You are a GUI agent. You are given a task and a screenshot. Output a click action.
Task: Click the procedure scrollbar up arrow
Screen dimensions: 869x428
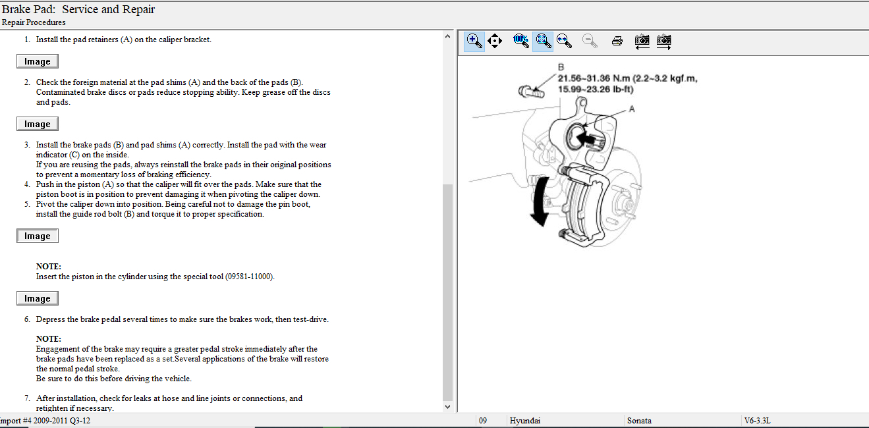coord(448,37)
